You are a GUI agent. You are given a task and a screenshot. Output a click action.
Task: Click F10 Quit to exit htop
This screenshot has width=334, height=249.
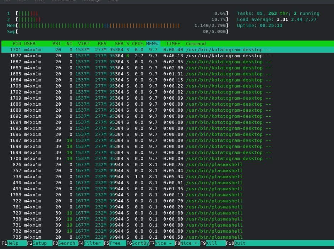(x=236, y=243)
